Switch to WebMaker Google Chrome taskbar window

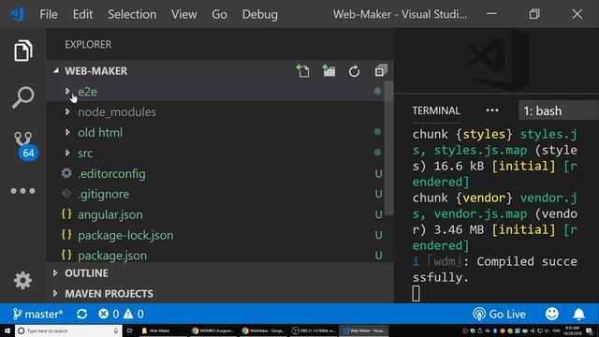(x=264, y=330)
